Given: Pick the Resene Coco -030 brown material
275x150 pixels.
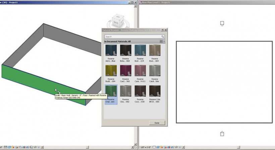Looking at the screenshot, I should tap(140, 94).
